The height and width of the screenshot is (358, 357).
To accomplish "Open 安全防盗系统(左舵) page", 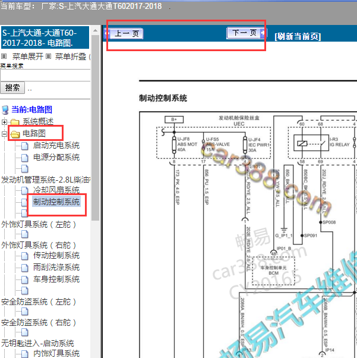I will pyautogui.click(x=39, y=302).
